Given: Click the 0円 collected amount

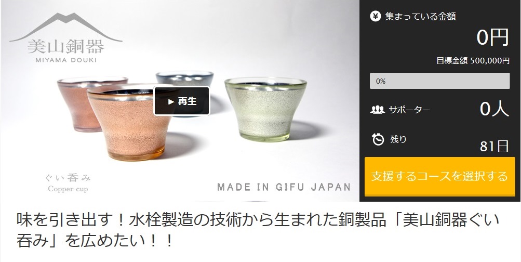Looking at the screenshot, I should click(x=493, y=37).
